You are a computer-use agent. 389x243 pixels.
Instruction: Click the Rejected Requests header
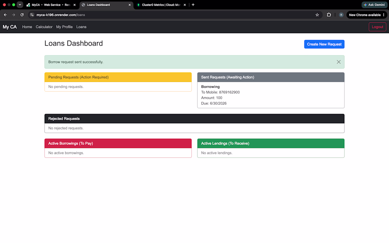pos(194,119)
